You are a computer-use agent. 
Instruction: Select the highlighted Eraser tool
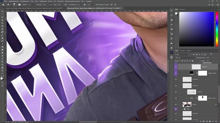(x=2, y=44)
